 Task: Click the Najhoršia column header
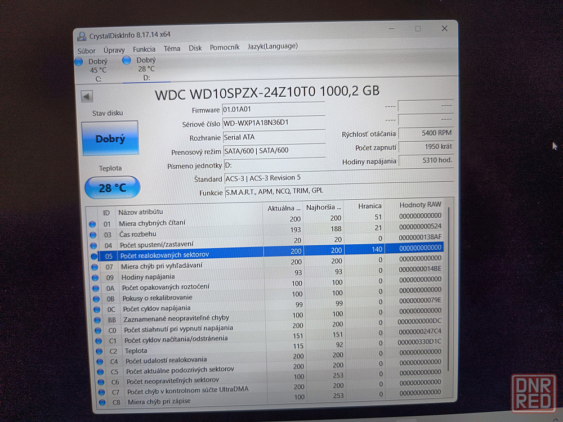click(x=323, y=207)
